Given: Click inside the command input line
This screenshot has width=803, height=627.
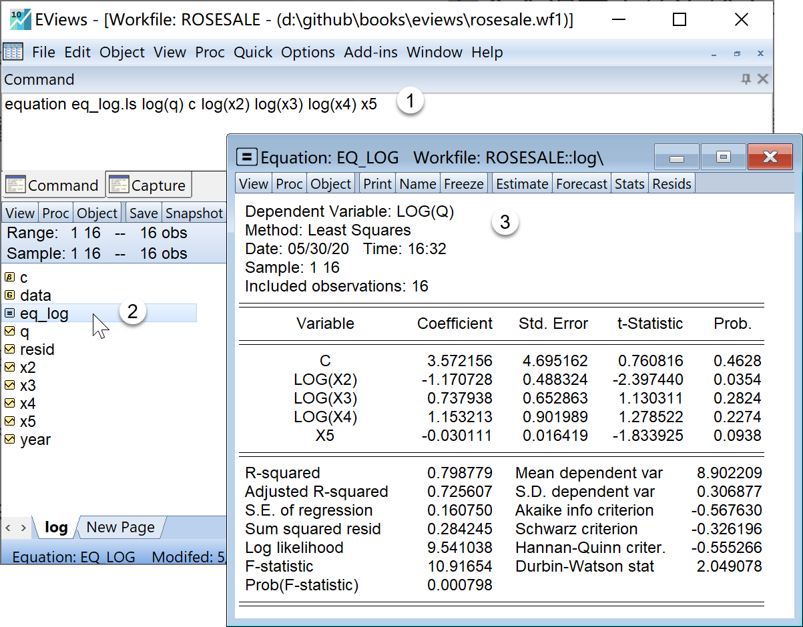Looking at the screenshot, I should coord(200,105).
